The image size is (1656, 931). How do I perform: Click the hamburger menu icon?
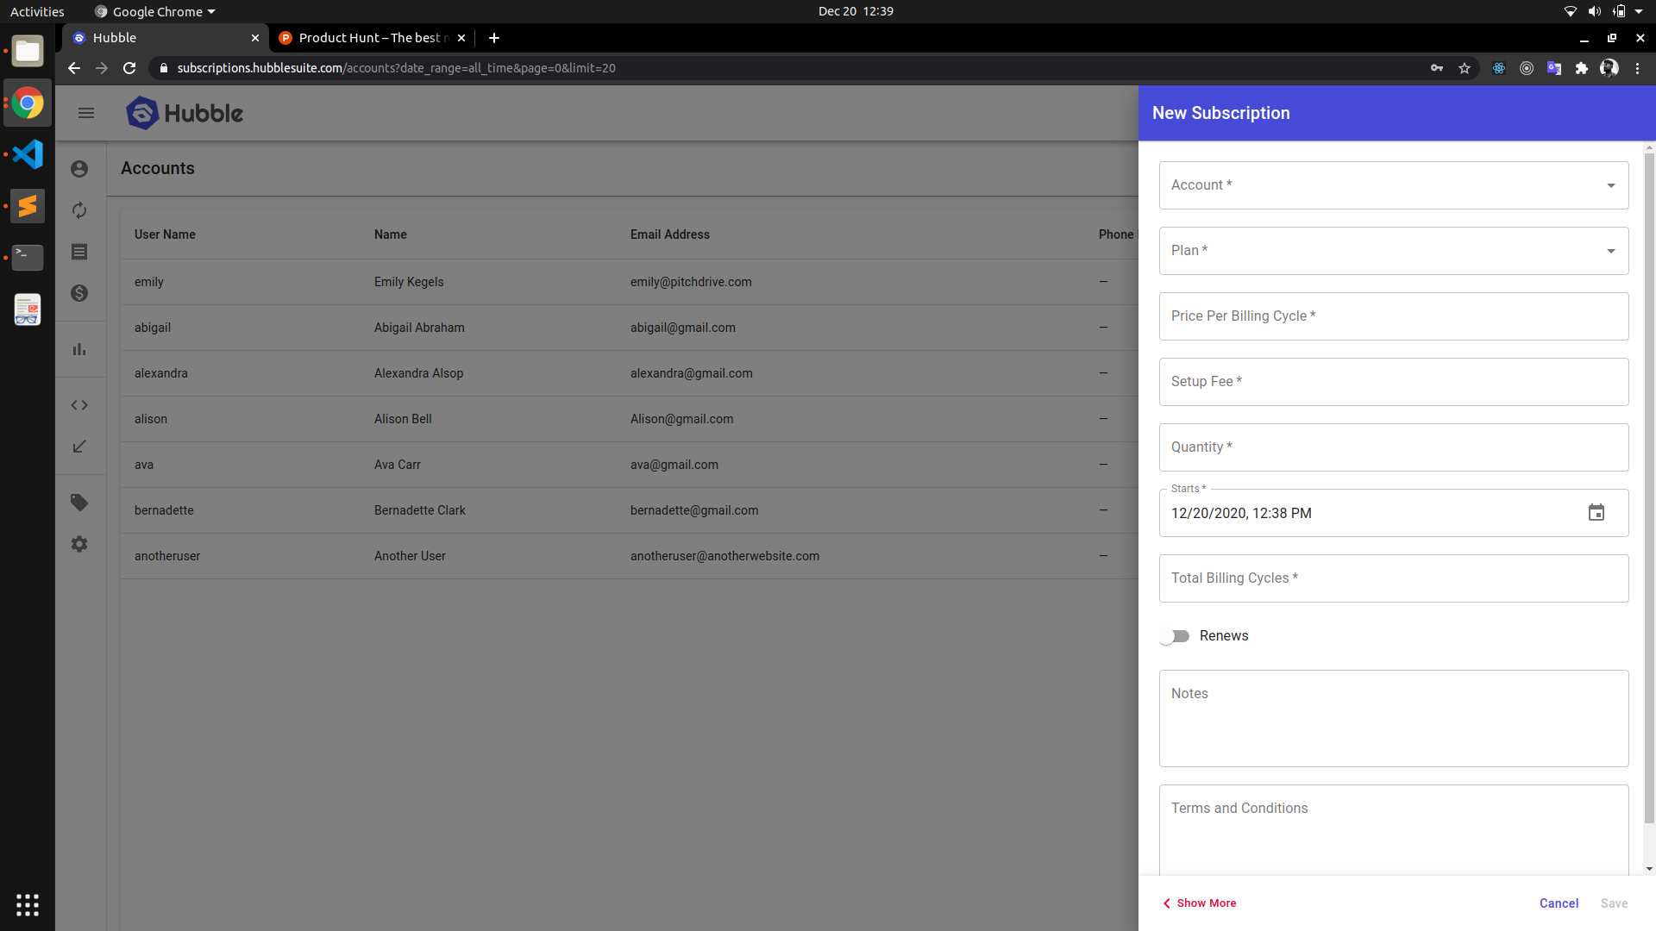coord(86,113)
